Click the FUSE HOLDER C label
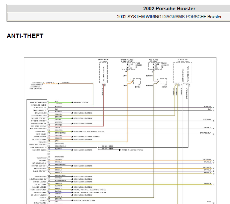Image resolution: width=230 pixels, height=204 pixels. pos(139,65)
